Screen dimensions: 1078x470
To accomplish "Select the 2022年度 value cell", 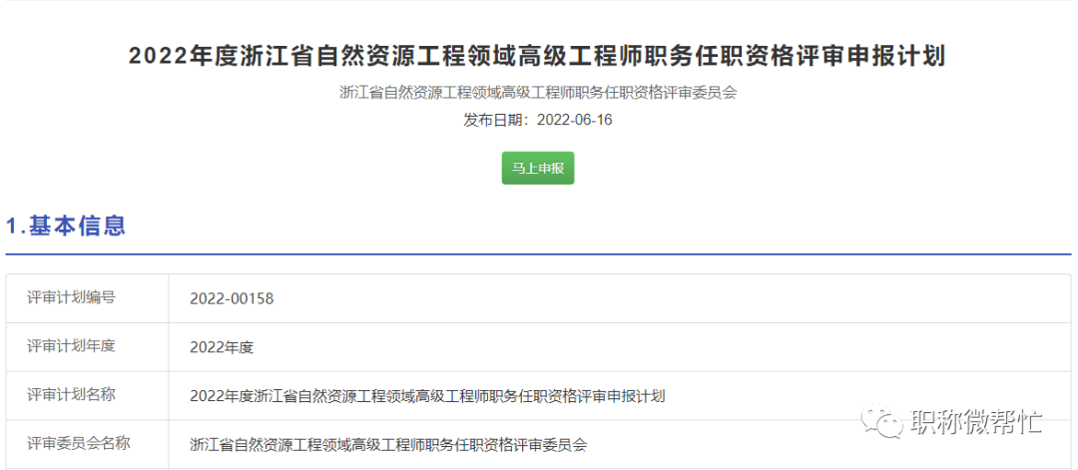I will [620, 347].
